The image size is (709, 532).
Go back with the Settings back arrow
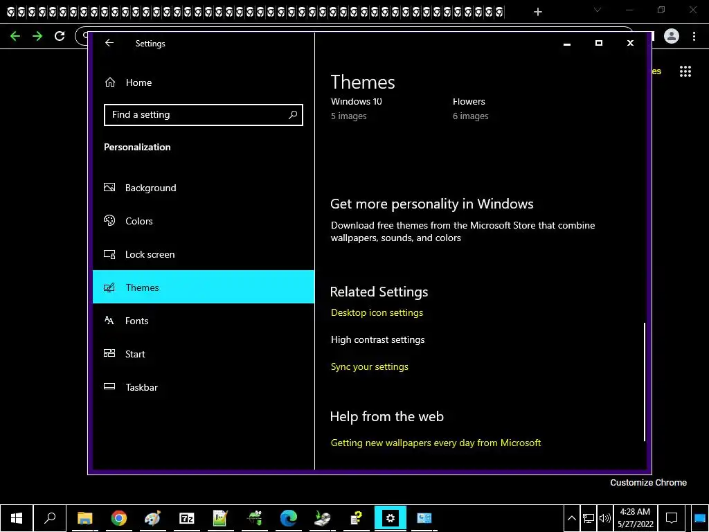click(x=109, y=43)
